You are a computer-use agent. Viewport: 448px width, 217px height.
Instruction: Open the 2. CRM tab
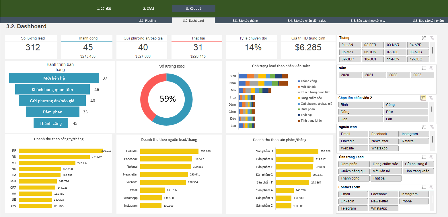[149, 9]
